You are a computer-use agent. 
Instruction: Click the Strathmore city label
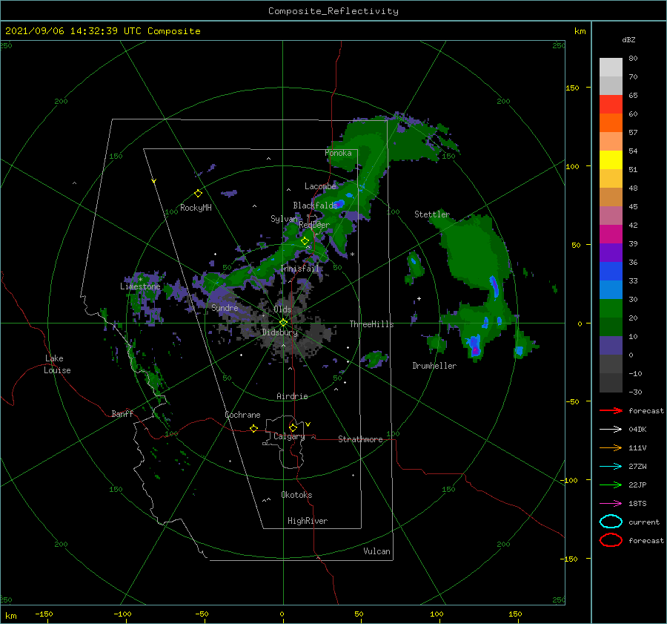click(x=360, y=439)
